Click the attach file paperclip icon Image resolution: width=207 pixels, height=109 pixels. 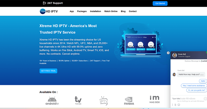pyautogui.click(x=175, y=105)
